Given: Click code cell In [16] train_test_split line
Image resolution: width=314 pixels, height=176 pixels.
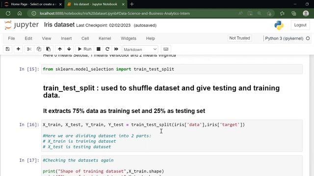Looking at the screenshot, I should [x=144, y=125].
